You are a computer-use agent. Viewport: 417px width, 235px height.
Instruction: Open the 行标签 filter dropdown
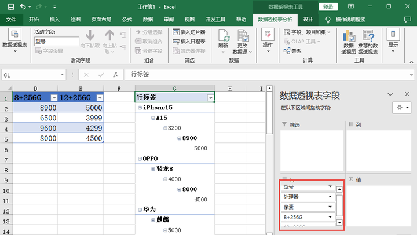pos(211,98)
